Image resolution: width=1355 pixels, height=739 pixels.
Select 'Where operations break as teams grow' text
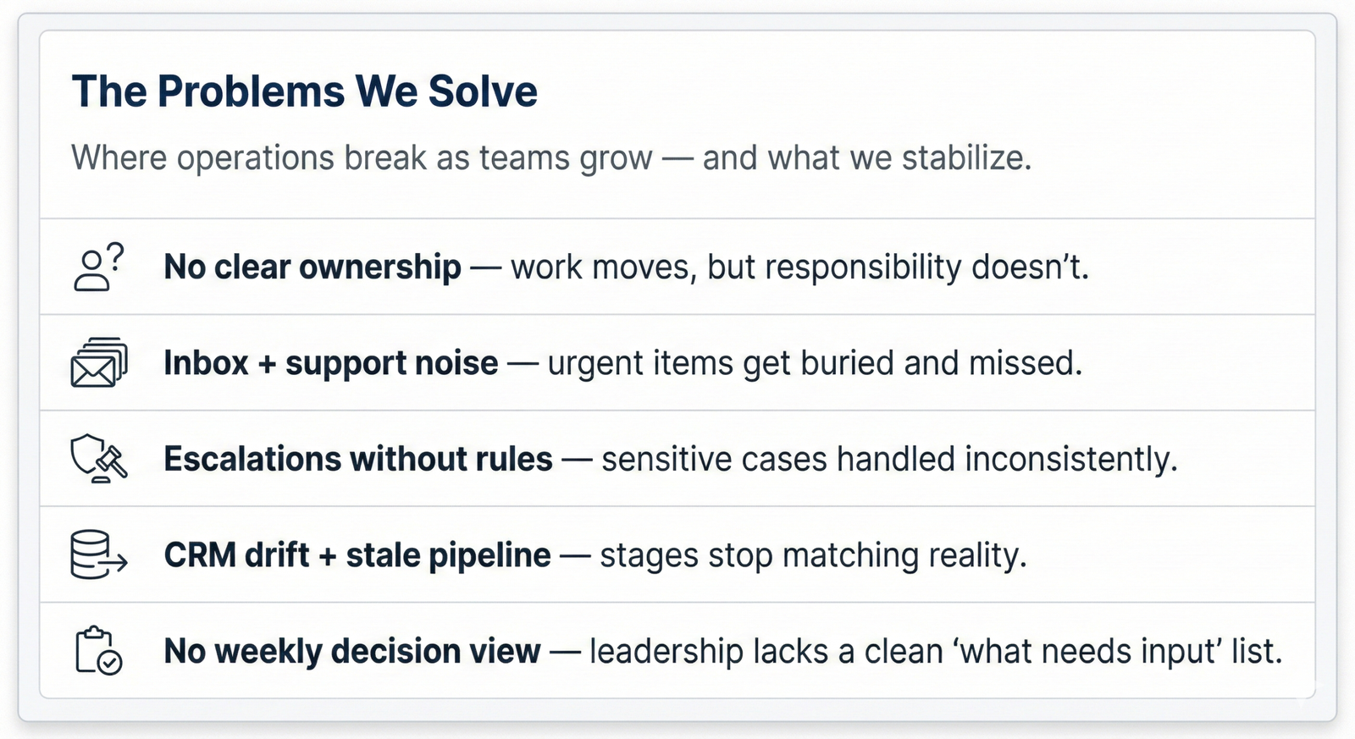(x=362, y=158)
